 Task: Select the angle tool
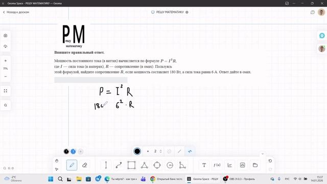coord(182,165)
